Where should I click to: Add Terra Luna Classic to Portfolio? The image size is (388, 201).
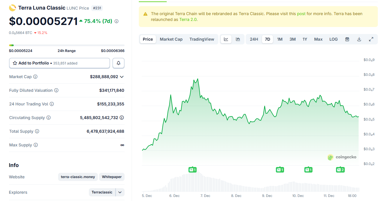(60, 63)
